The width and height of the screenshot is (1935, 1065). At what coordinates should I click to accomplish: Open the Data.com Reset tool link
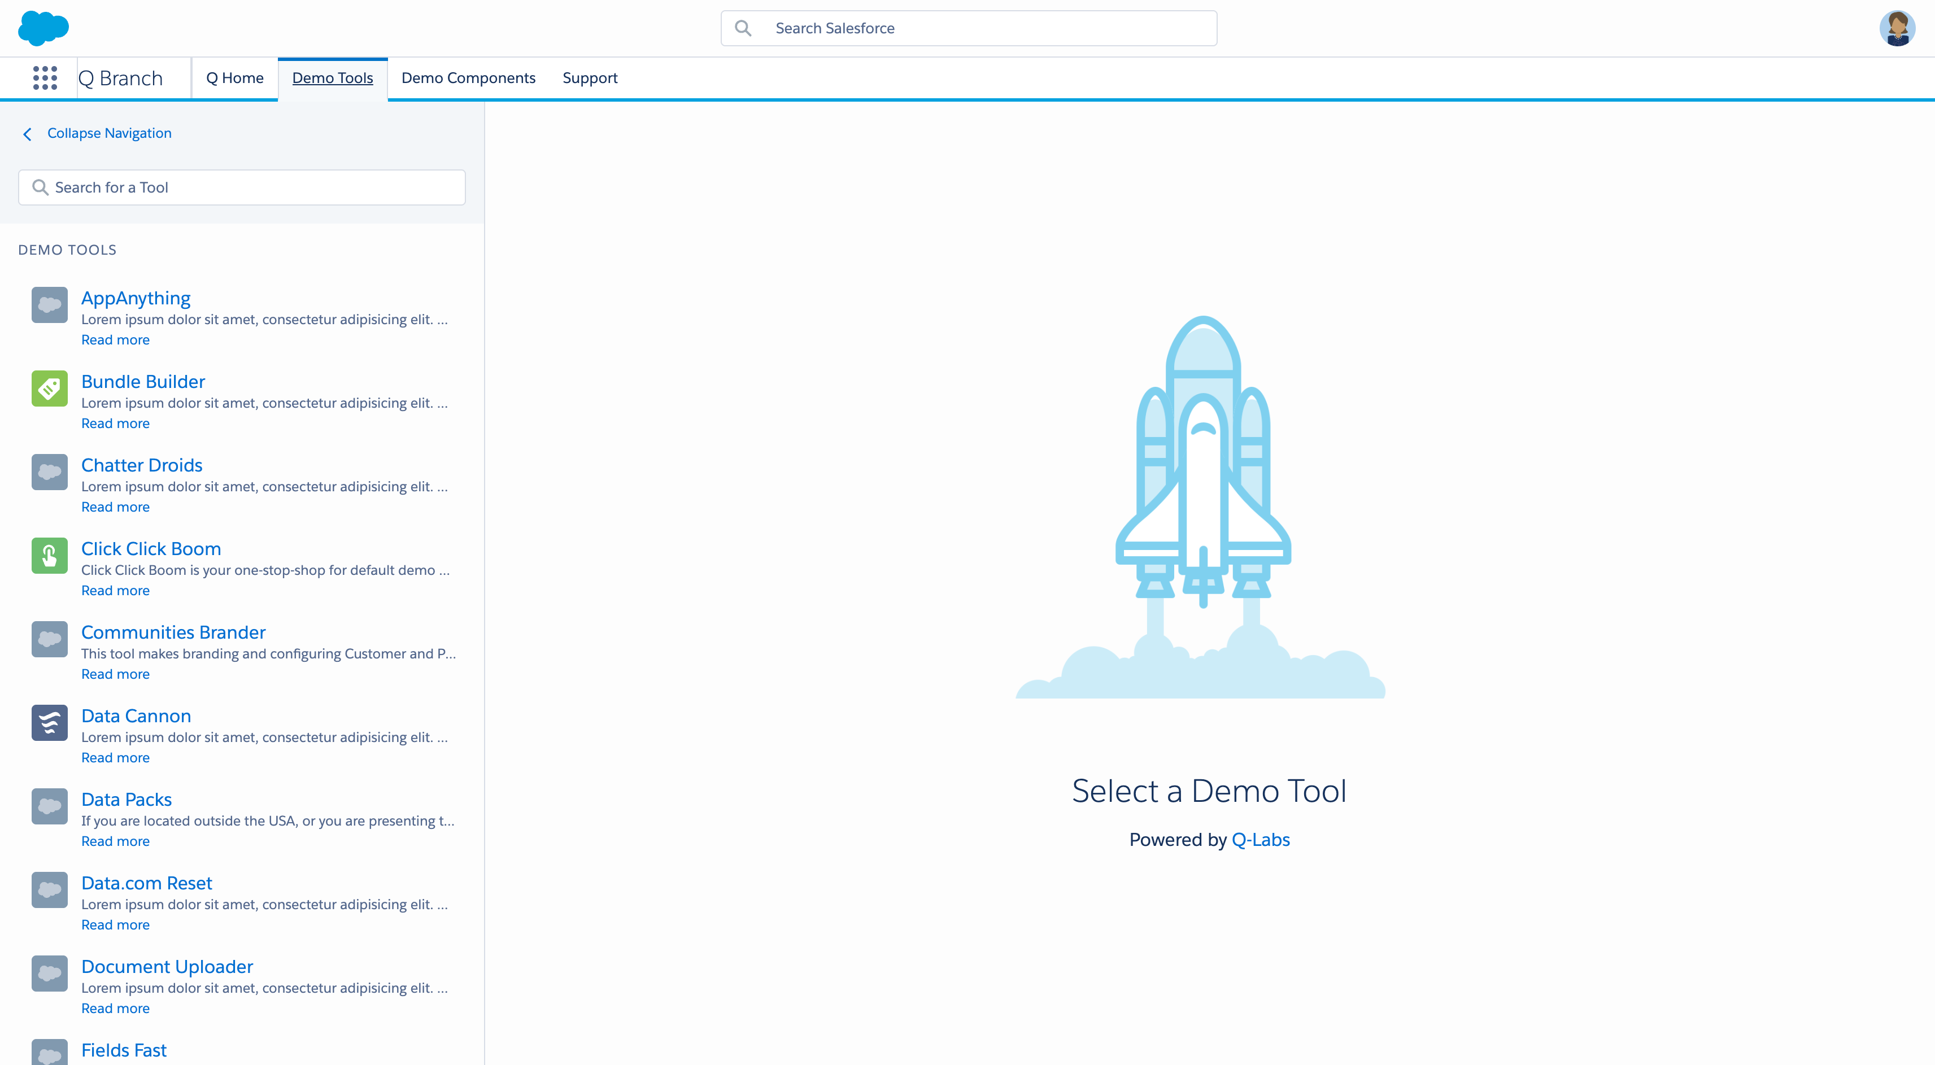coord(146,883)
